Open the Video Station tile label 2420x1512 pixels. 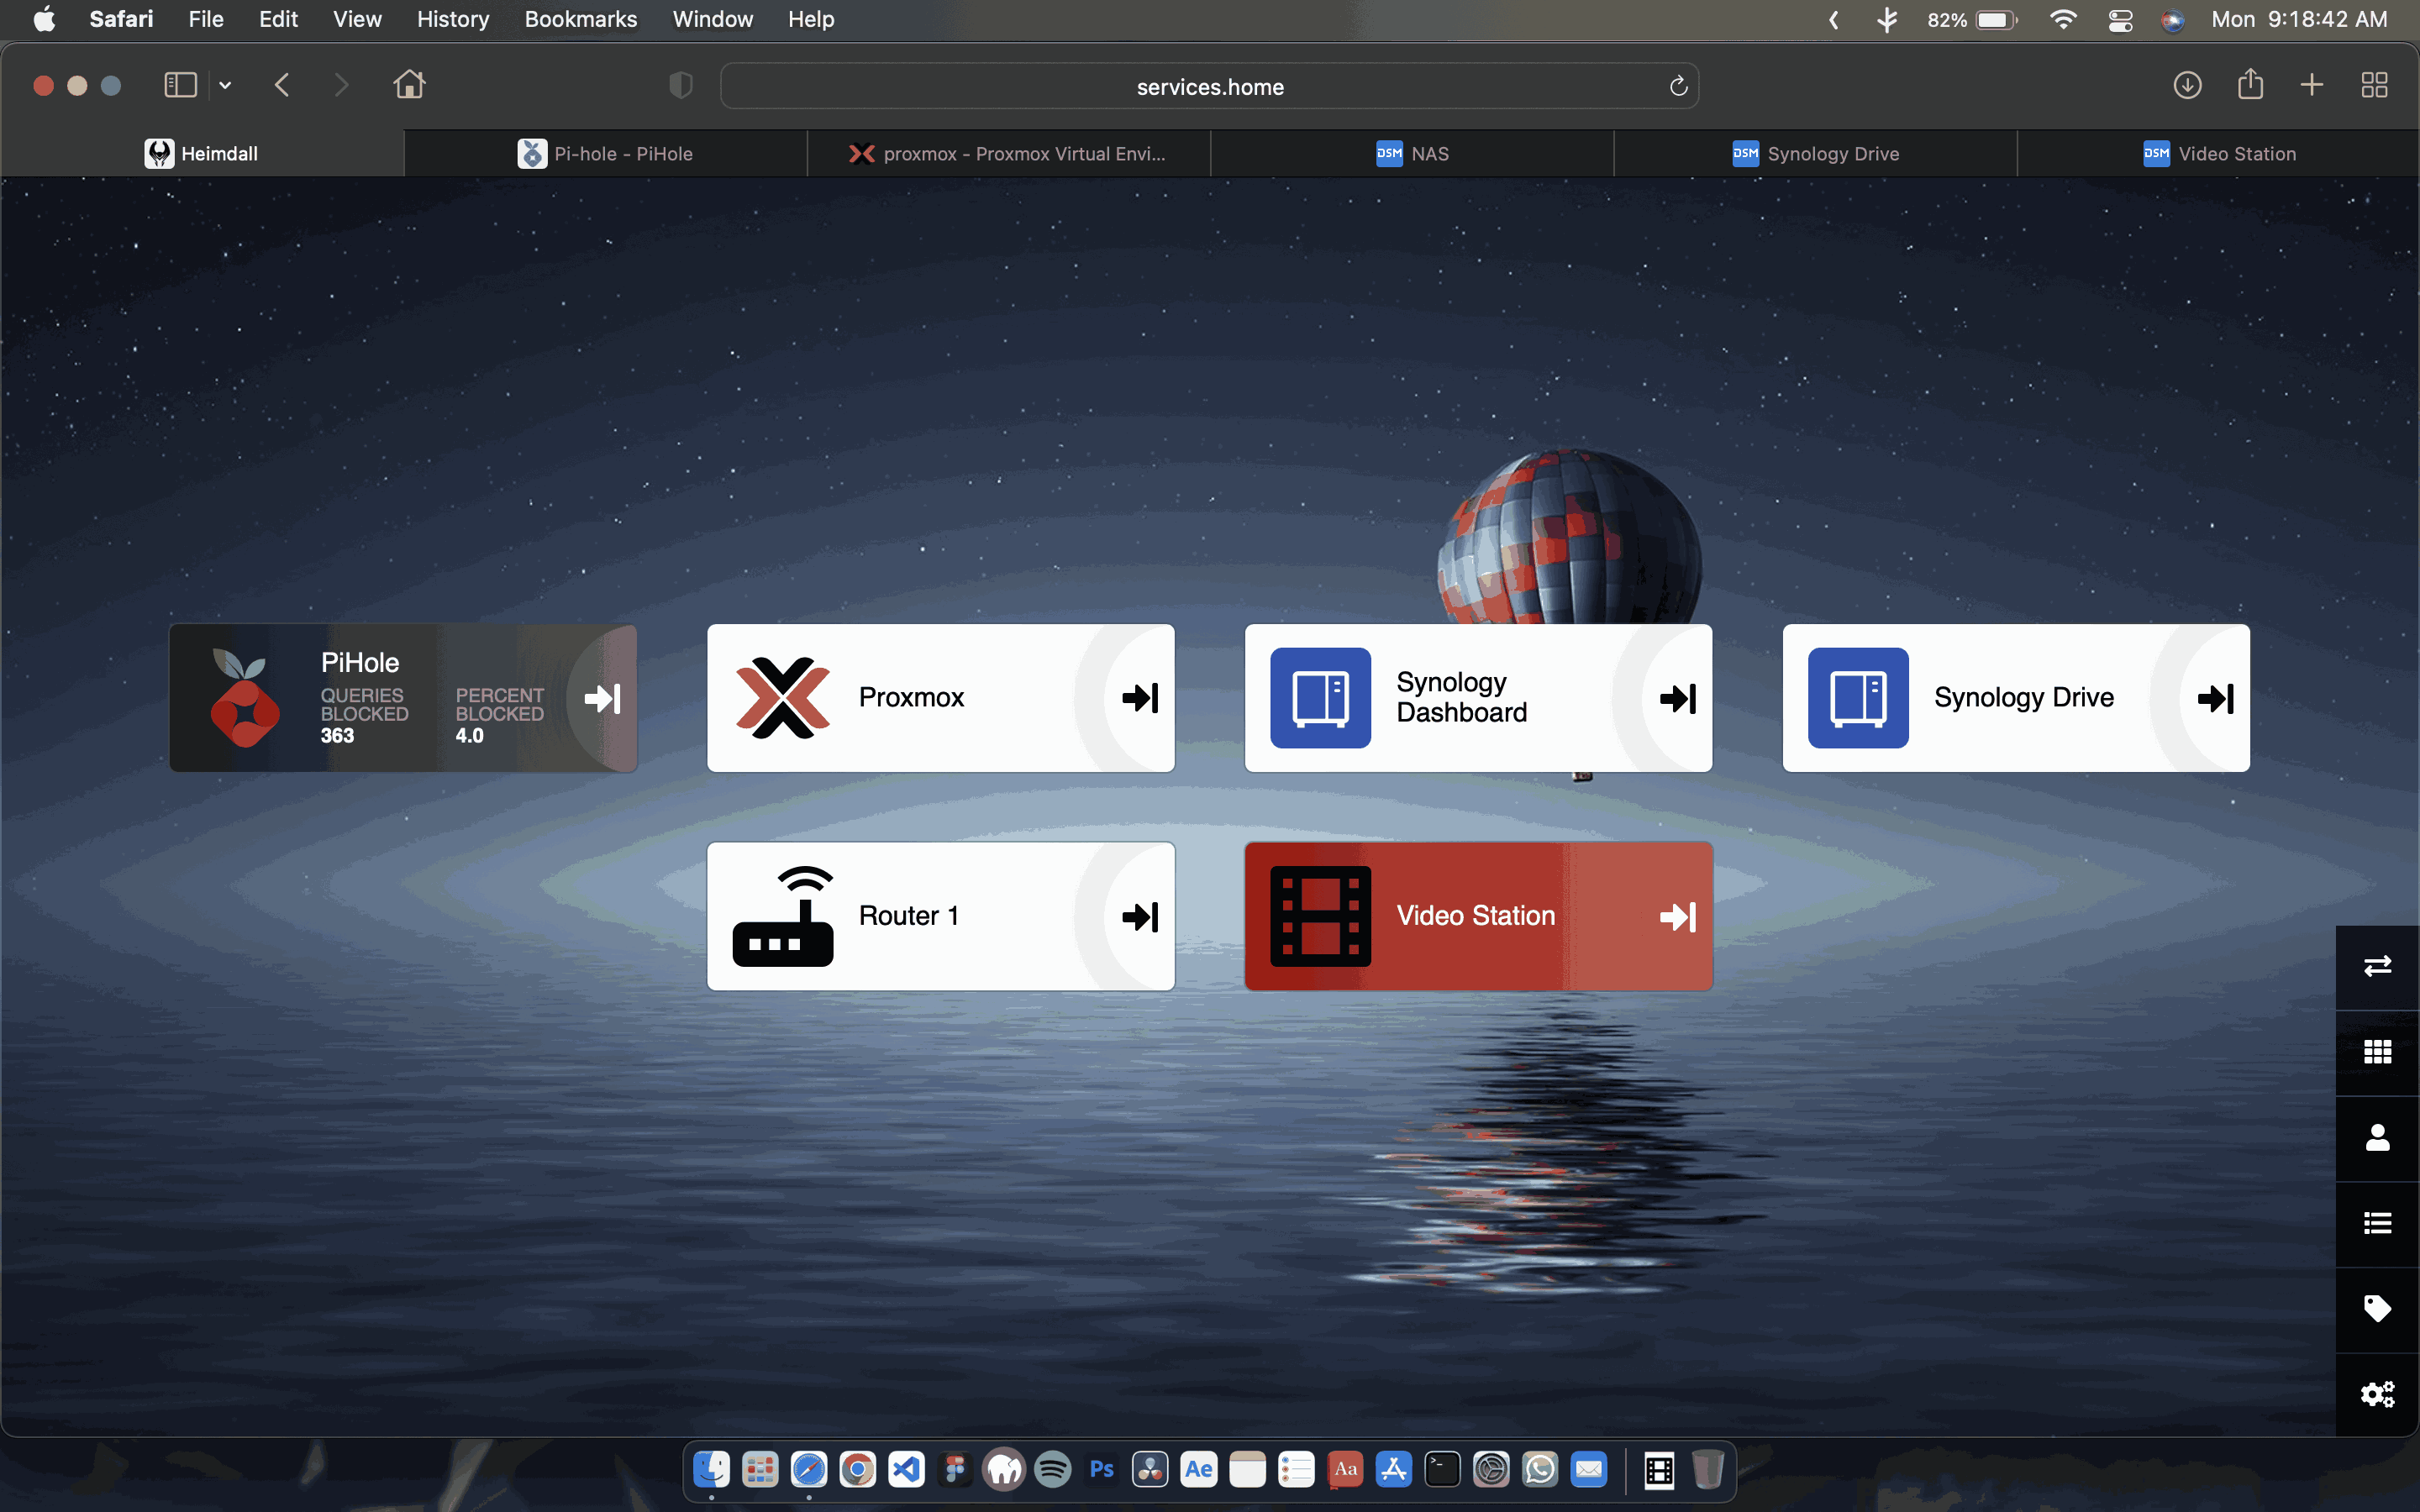tap(1476, 915)
